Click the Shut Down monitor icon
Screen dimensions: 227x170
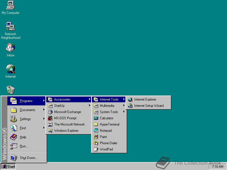(x=14, y=158)
